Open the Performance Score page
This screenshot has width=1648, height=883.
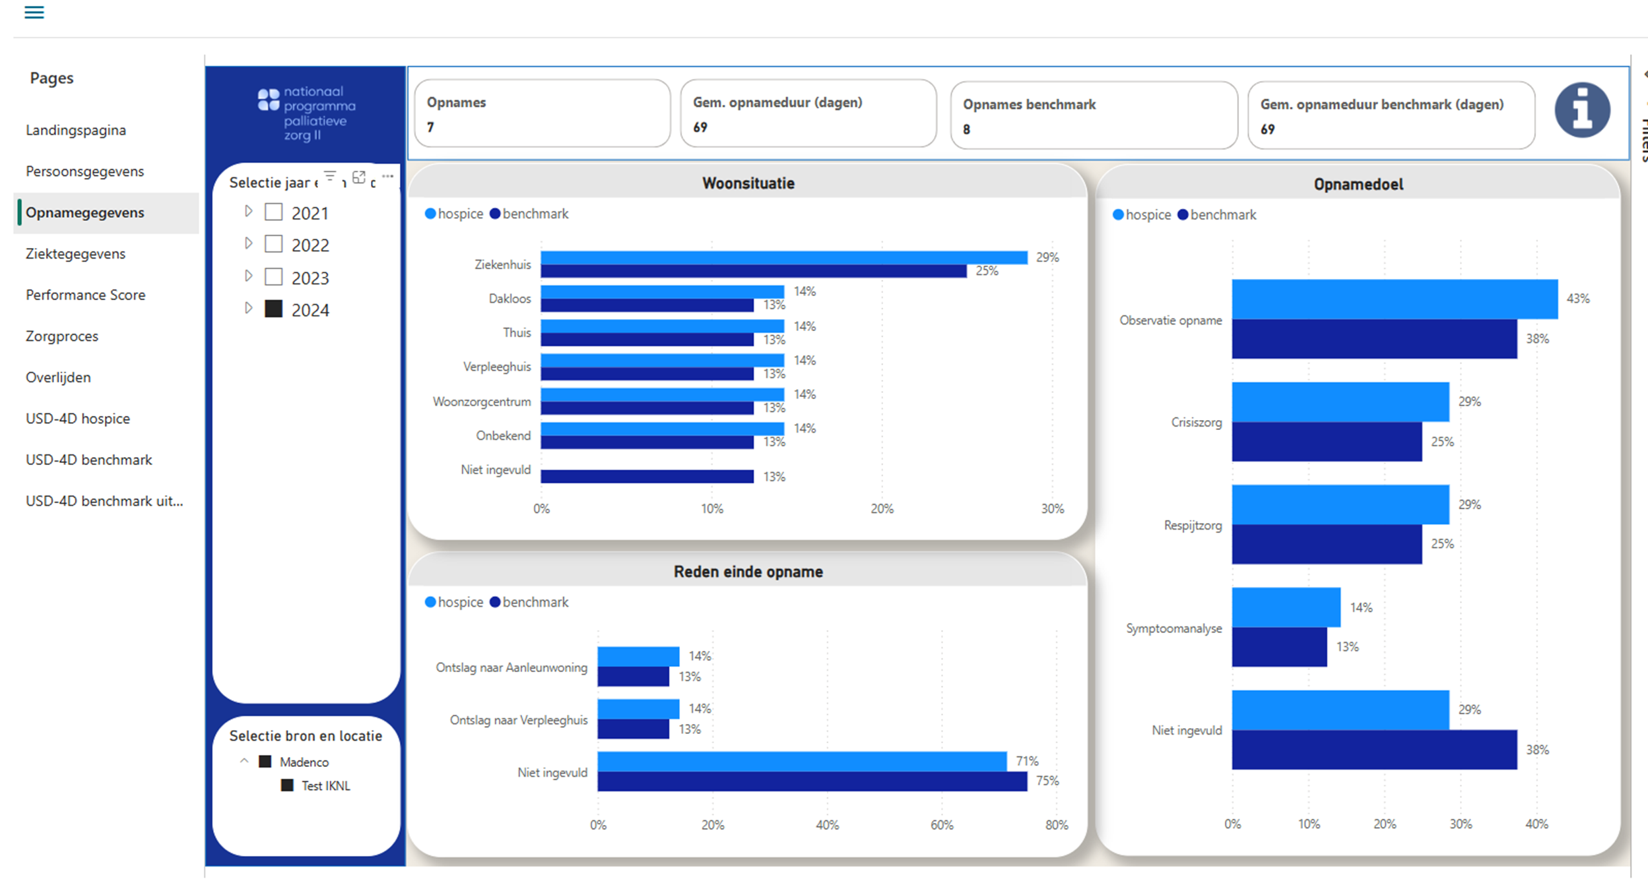(x=85, y=295)
